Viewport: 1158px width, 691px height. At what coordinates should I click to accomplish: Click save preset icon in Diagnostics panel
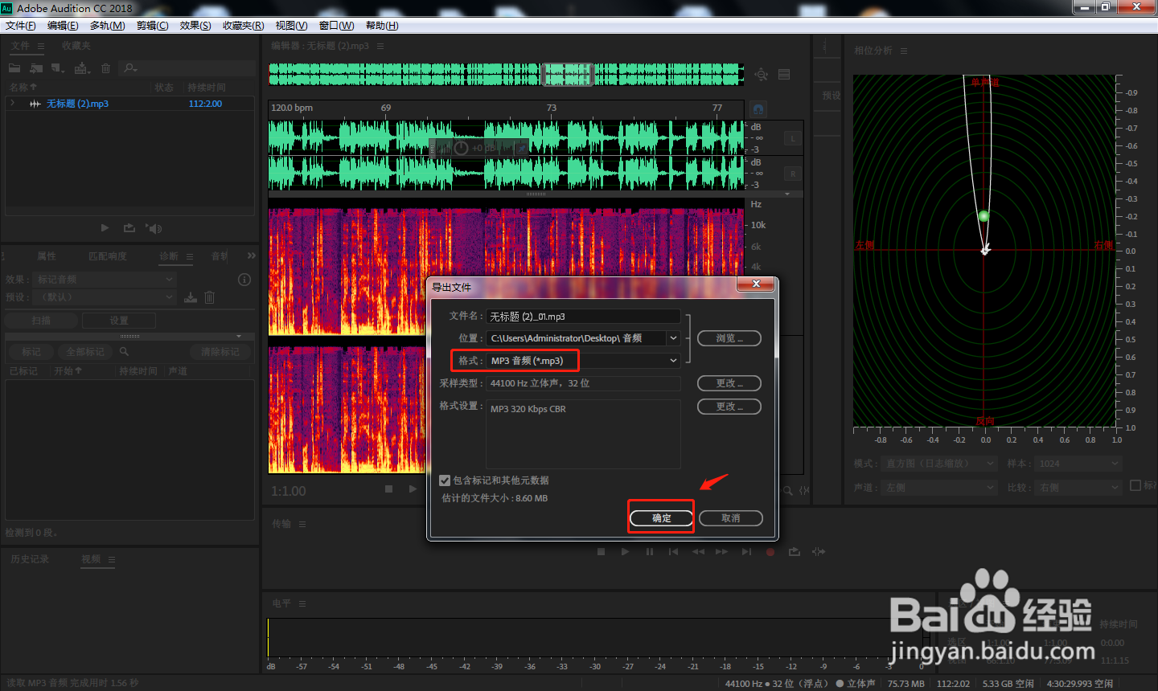pos(191,297)
